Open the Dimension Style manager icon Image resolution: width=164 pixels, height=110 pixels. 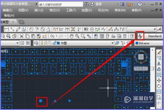(159, 30)
